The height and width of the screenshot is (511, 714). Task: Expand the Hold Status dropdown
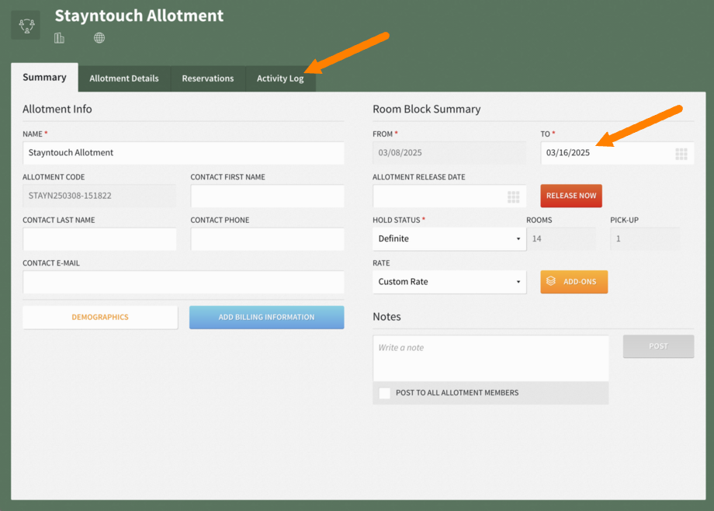449,239
